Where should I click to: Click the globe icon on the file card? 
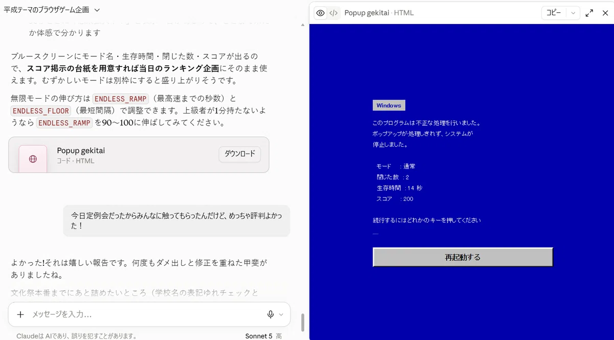[33, 159]
